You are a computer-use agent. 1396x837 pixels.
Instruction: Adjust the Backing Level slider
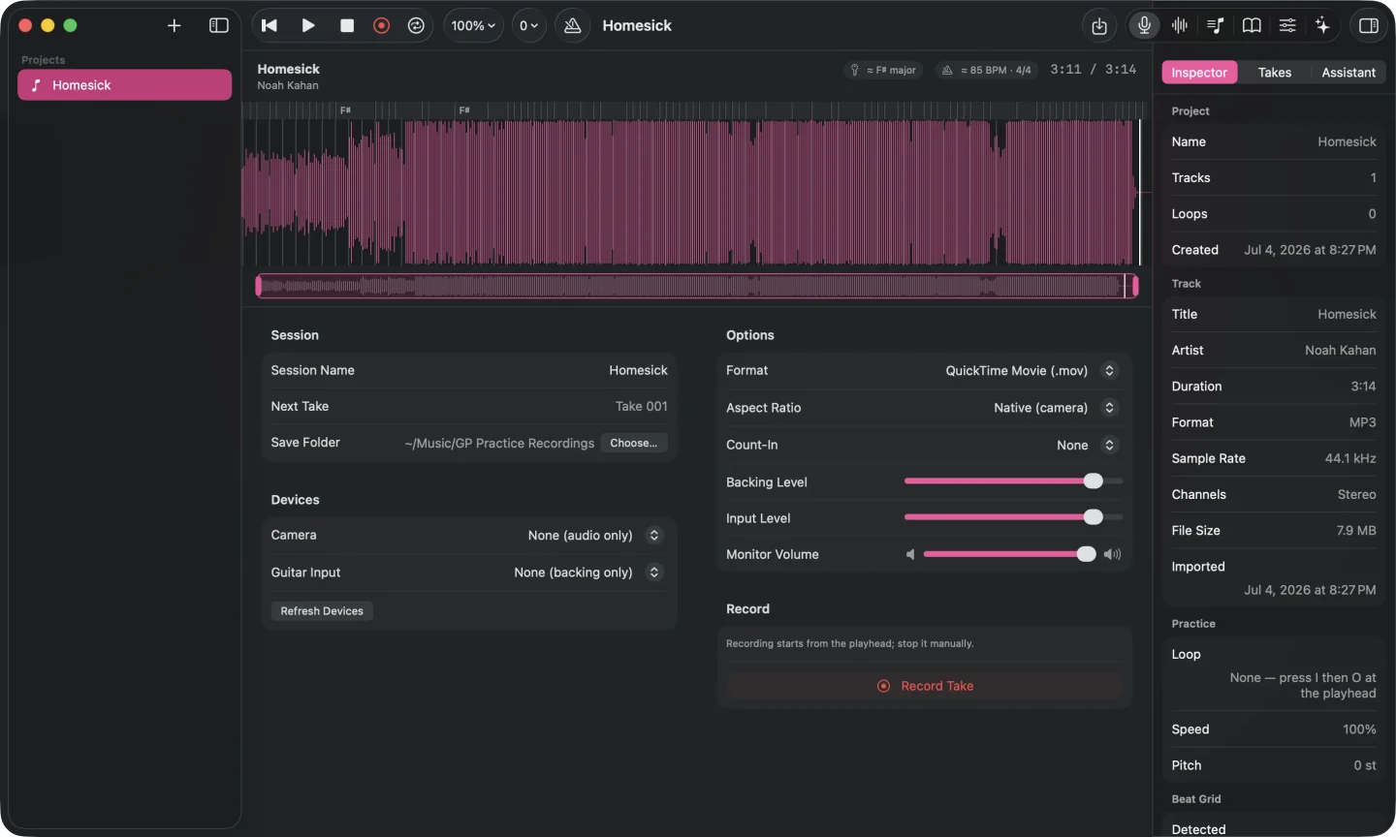pos(1013,481)
